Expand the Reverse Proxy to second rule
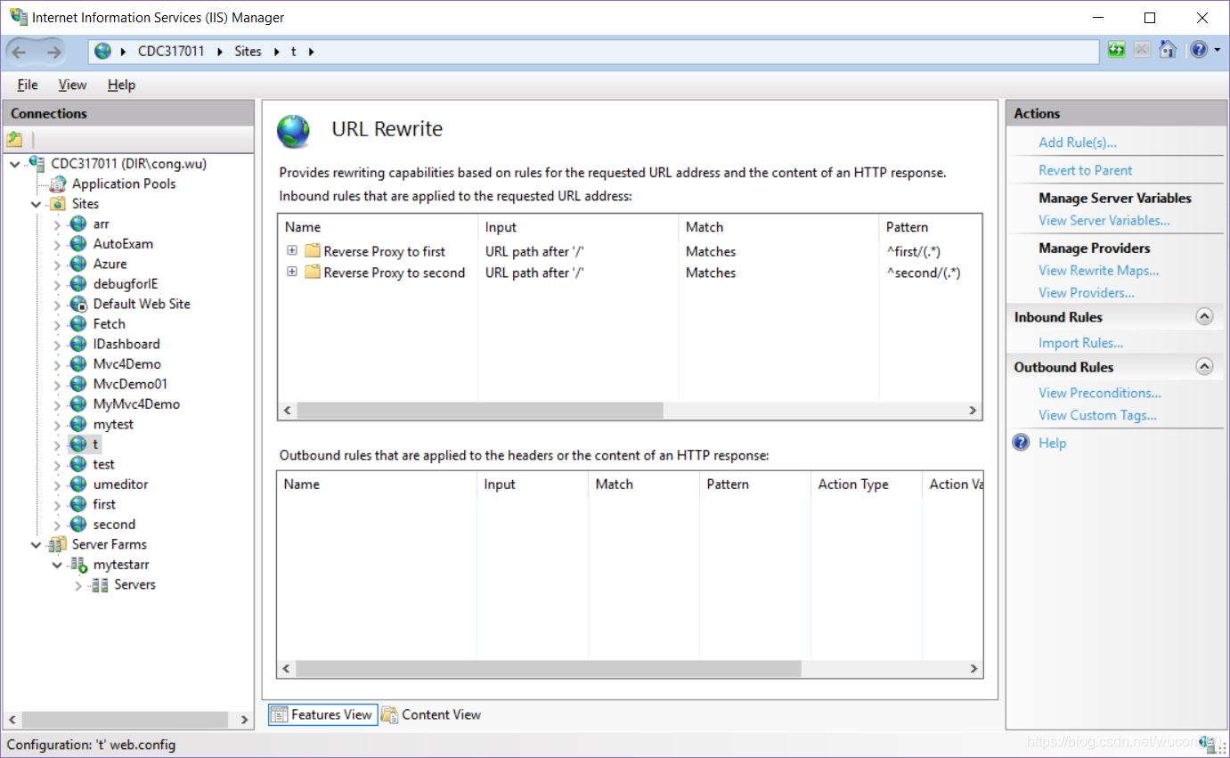Image resolution: width=1230 pixels, height=758 pixels. (x=292, y=272)
